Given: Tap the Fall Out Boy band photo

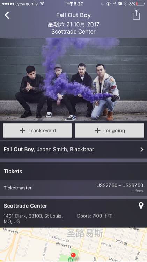Looking at the screenshot, I should coord(73,79).
